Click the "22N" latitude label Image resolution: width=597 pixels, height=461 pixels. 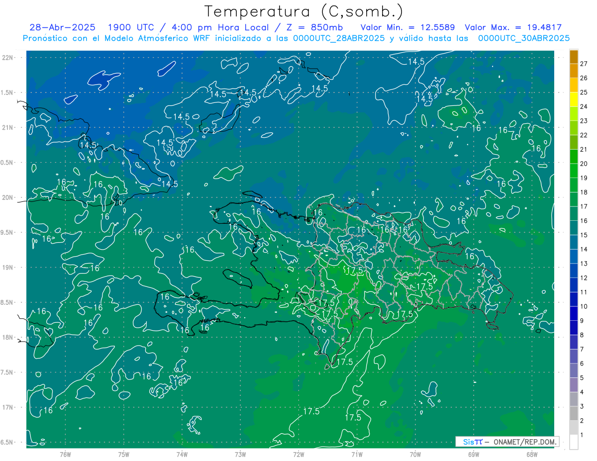click(7, 58)
